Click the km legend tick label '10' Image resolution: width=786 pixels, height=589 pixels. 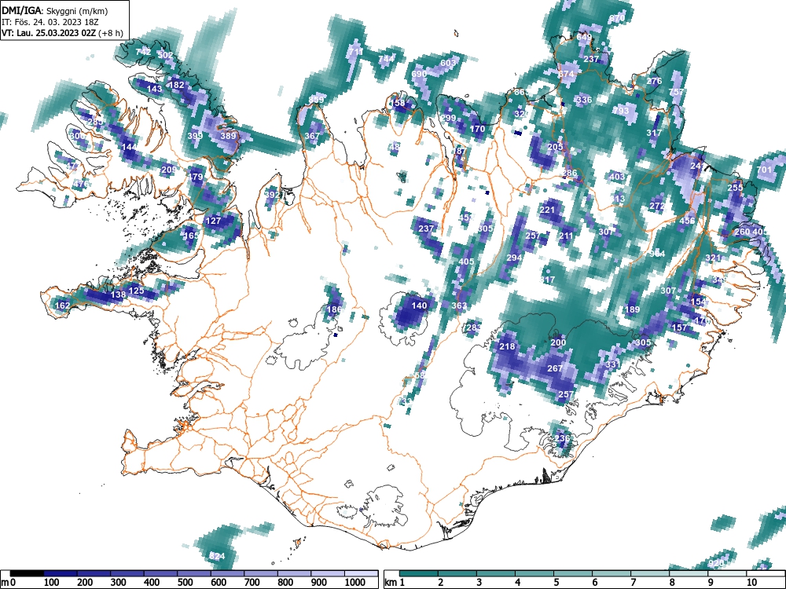tap(751, 583)
